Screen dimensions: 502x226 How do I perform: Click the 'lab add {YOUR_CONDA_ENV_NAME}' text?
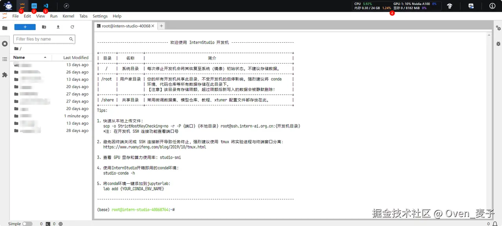[134, 189]
